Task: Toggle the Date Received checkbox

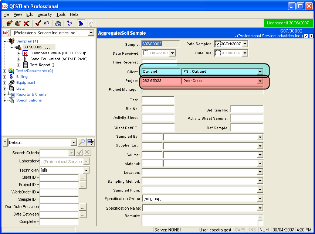Action: (145, 53)
